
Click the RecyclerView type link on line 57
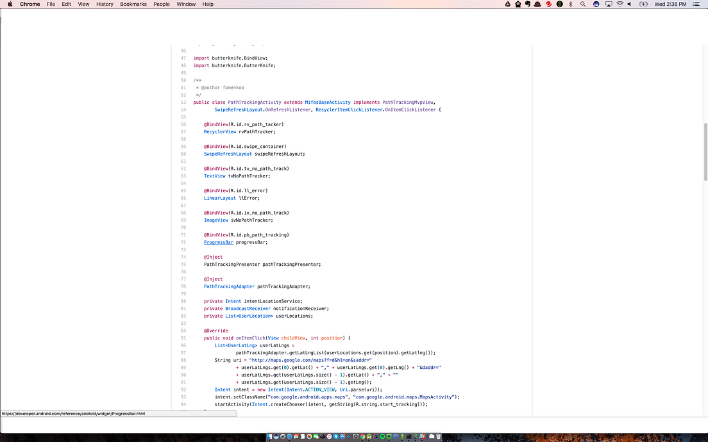(x=220, y=132)
